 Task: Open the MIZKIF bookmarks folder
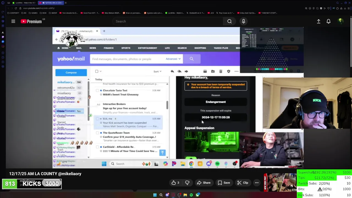tap(53, 13)
